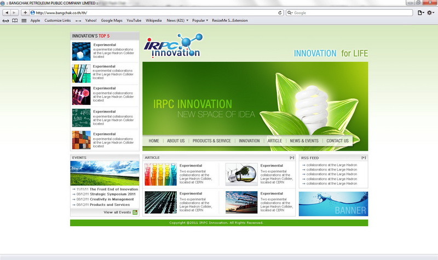Viewport: 438px width, 260px height.
Task: Click the IRPC Innovation logo
Action: pyautogui.click(x=173, y=46)
